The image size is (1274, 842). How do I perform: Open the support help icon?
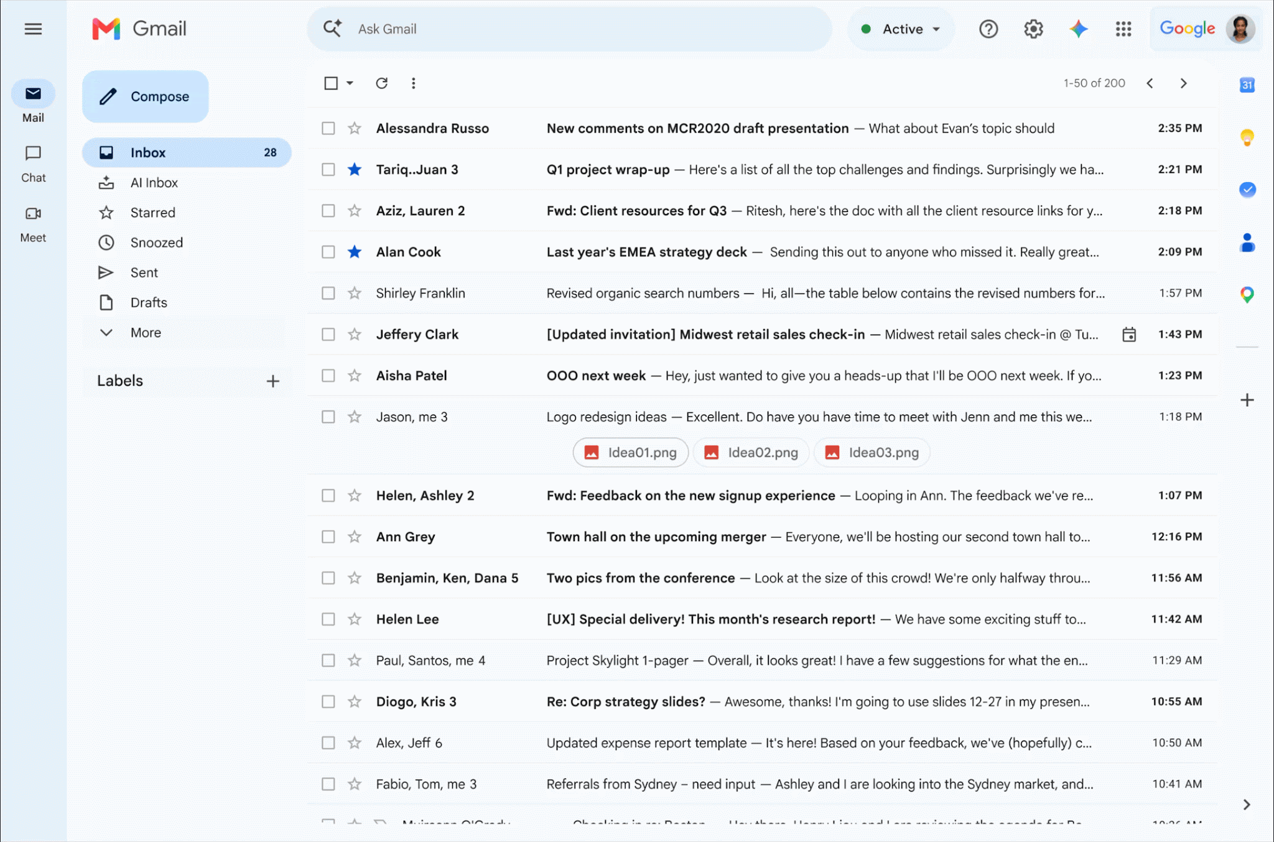coord(988,29)
